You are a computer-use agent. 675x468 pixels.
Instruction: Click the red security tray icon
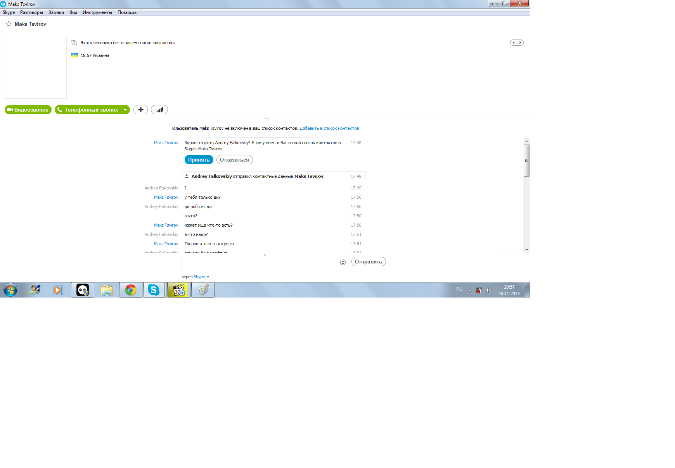coord(479,290)
